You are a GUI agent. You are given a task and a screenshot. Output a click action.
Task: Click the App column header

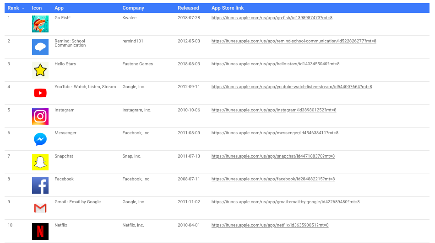(x=59, y=8)
